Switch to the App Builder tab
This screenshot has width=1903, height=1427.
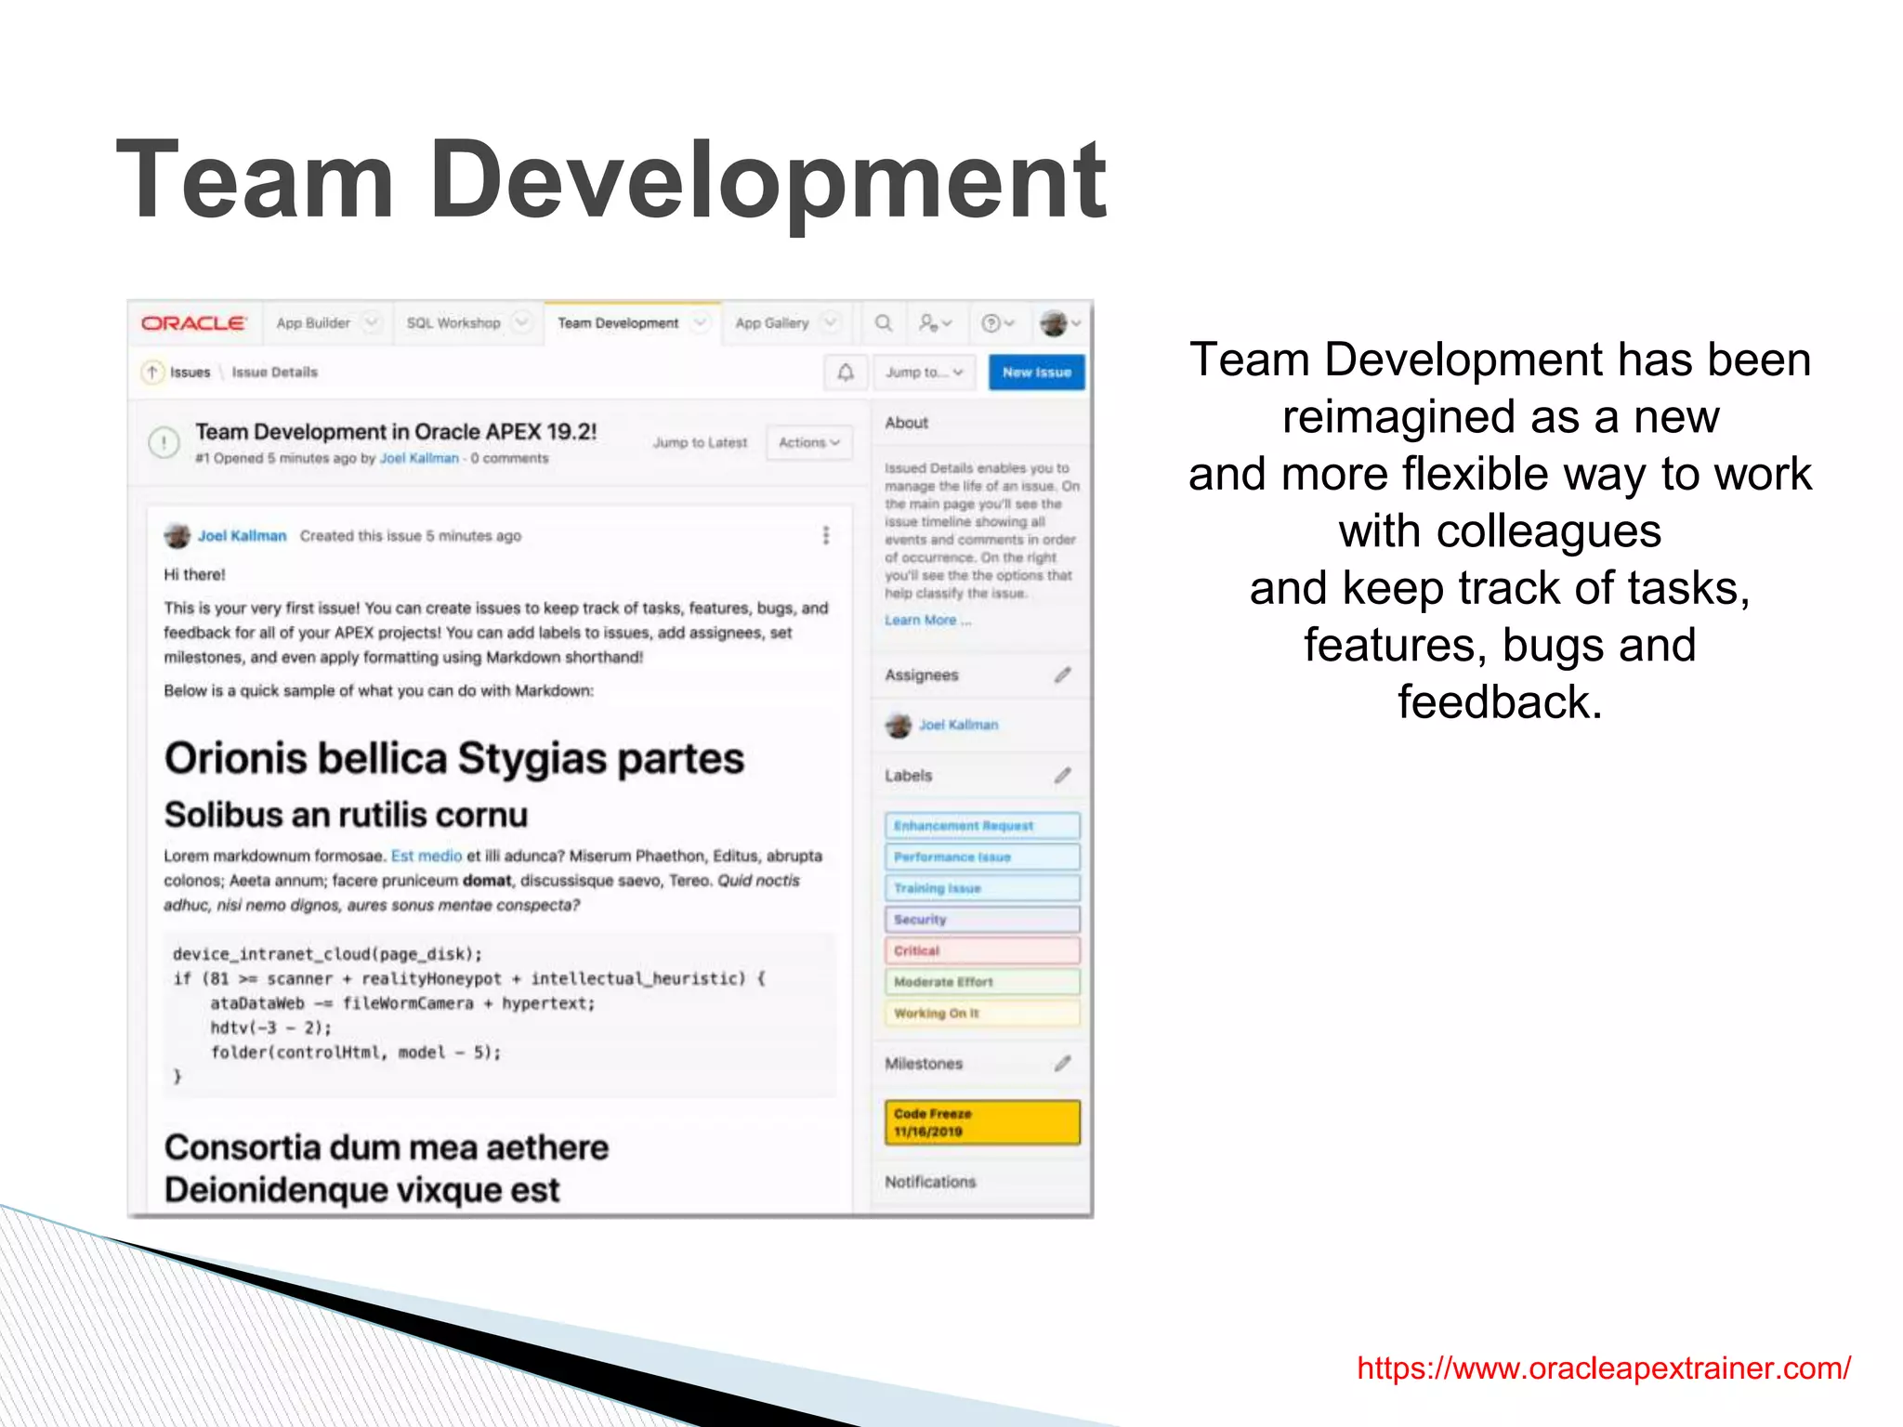[313, 323]
